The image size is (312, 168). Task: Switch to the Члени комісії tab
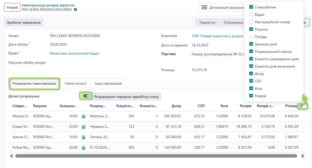pyautogui.click(x=75, y=83)
